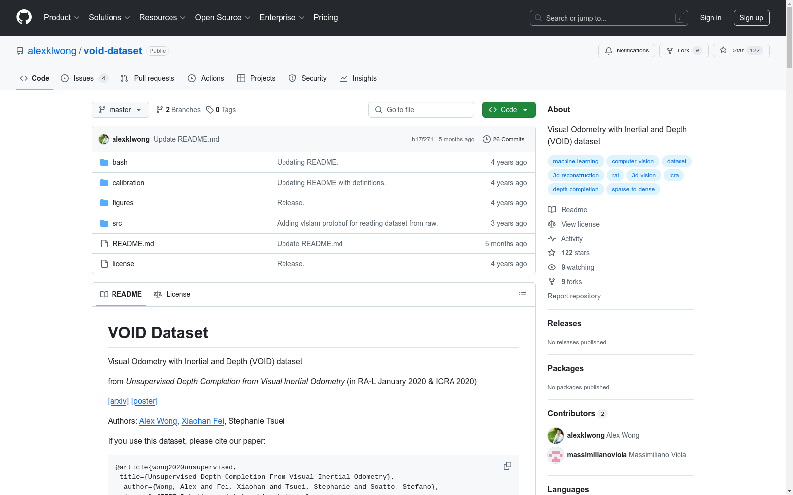Screen dimensions: 793x495
Task: Click the star icon beside 122 stars
Action: [552, 253]
